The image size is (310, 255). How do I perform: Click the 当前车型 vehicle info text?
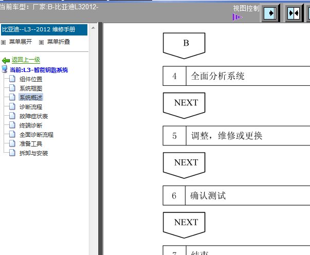coord(49,7)
